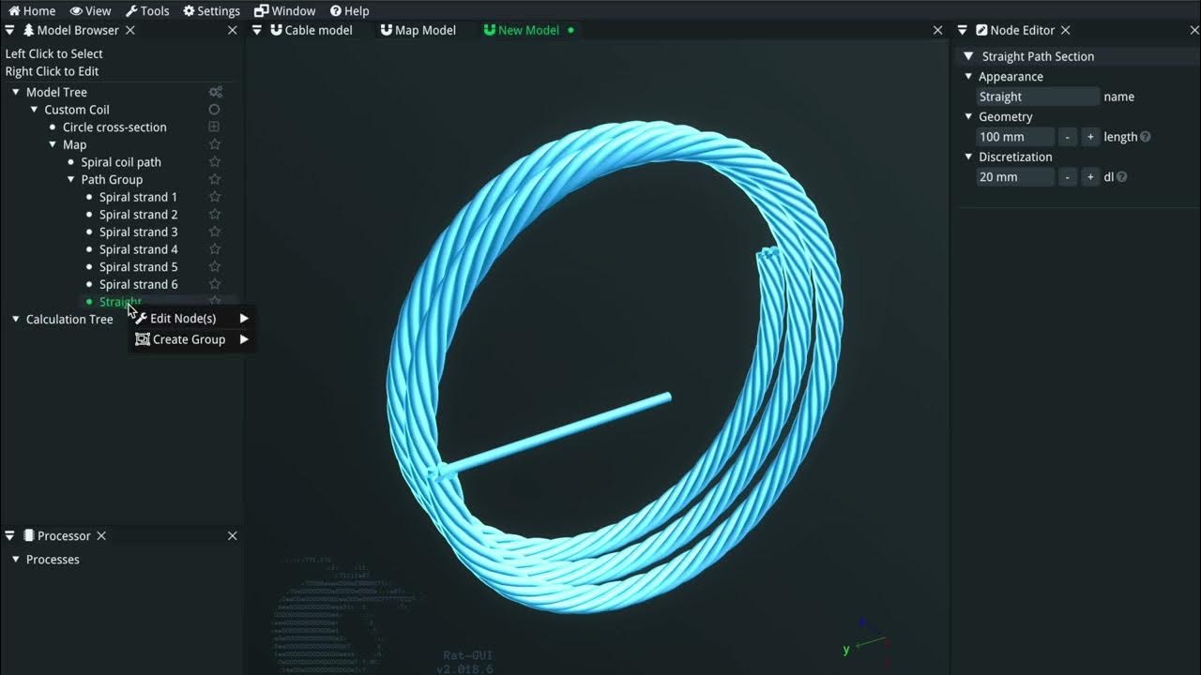Viewport: 1201px width, 675px height.
Task: Select Spiral strand 1 node
Action: tap(138, 197)
